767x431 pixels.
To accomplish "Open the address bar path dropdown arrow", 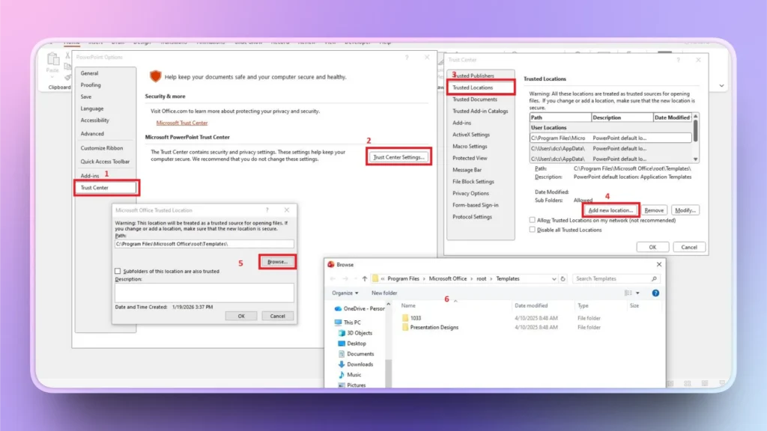I will point(554,278).
